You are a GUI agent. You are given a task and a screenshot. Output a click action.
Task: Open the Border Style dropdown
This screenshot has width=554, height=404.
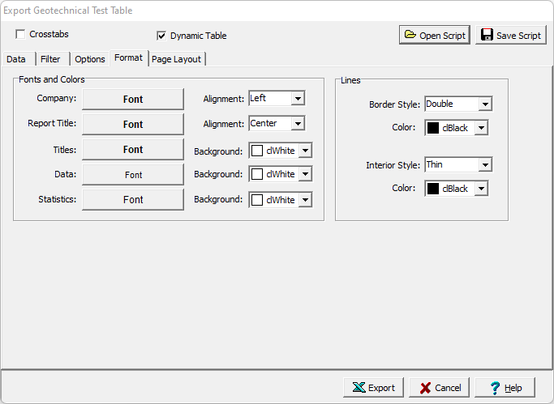(484, 104)
